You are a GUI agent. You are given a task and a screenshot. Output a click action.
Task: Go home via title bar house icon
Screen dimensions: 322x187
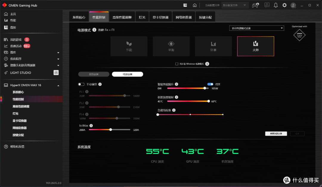195,5
